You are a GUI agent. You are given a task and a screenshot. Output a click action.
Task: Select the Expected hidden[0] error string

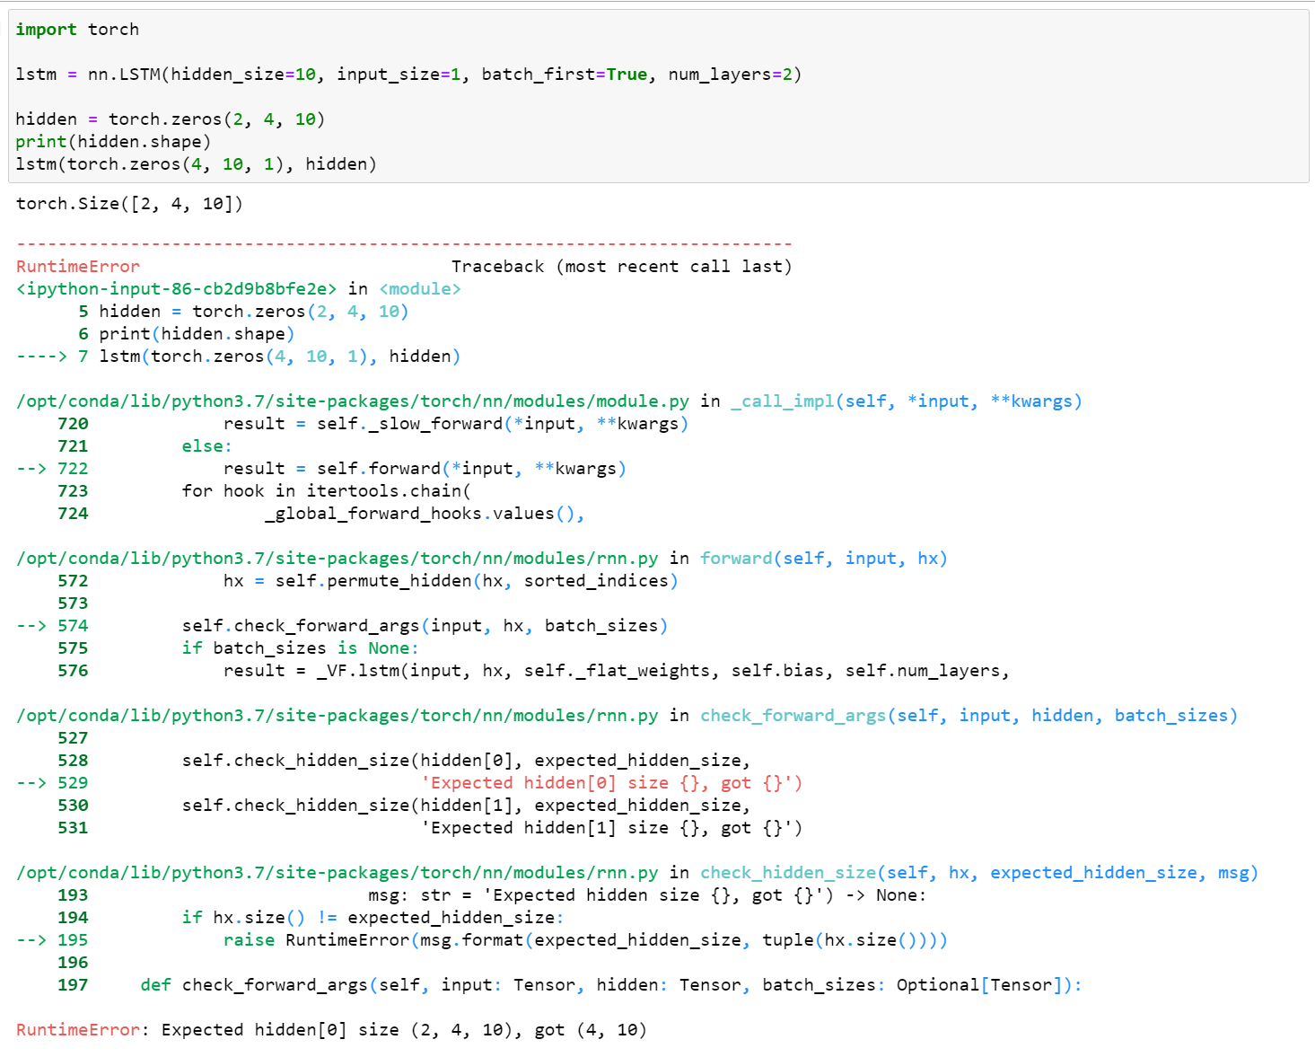(x=610, y=782)
